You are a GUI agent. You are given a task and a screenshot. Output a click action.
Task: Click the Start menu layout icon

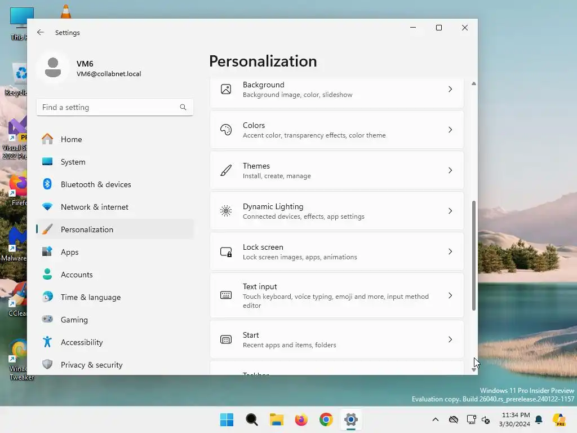coord(226,339)
